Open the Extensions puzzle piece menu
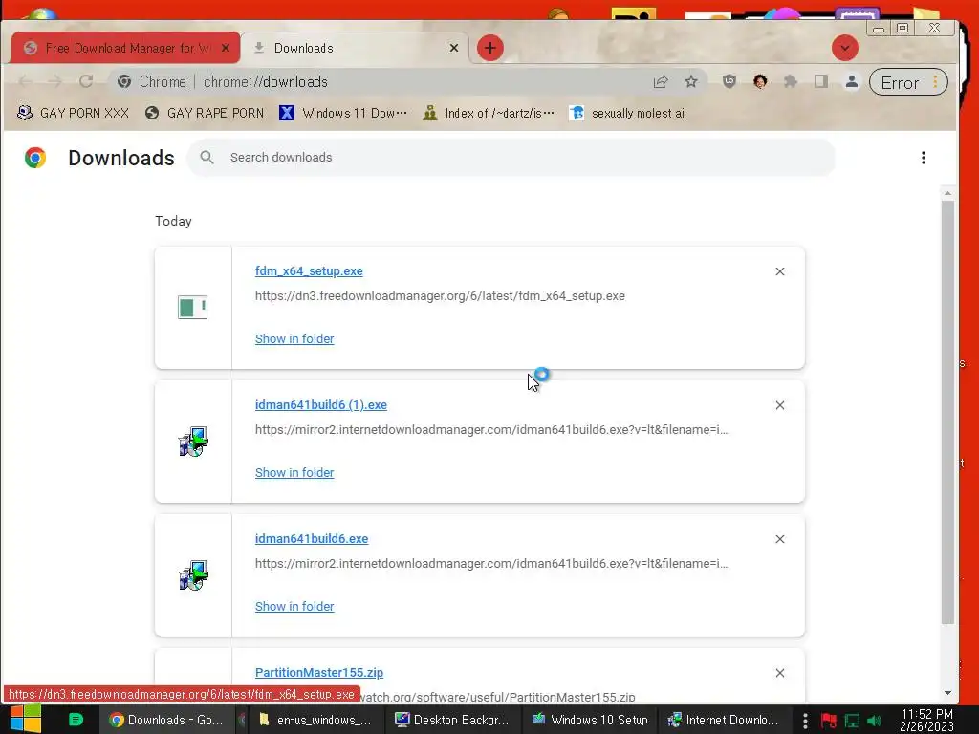Screen dimensions: 979x734 pyautogui.click(x=791, y=82)
